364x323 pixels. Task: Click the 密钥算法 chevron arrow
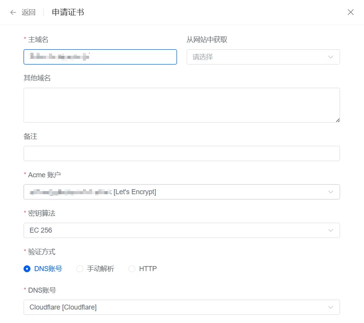click(x=330, y=230)
